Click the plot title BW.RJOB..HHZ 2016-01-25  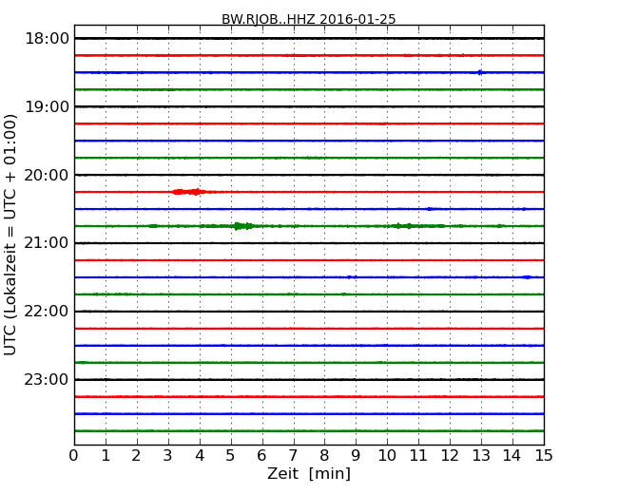309,19
